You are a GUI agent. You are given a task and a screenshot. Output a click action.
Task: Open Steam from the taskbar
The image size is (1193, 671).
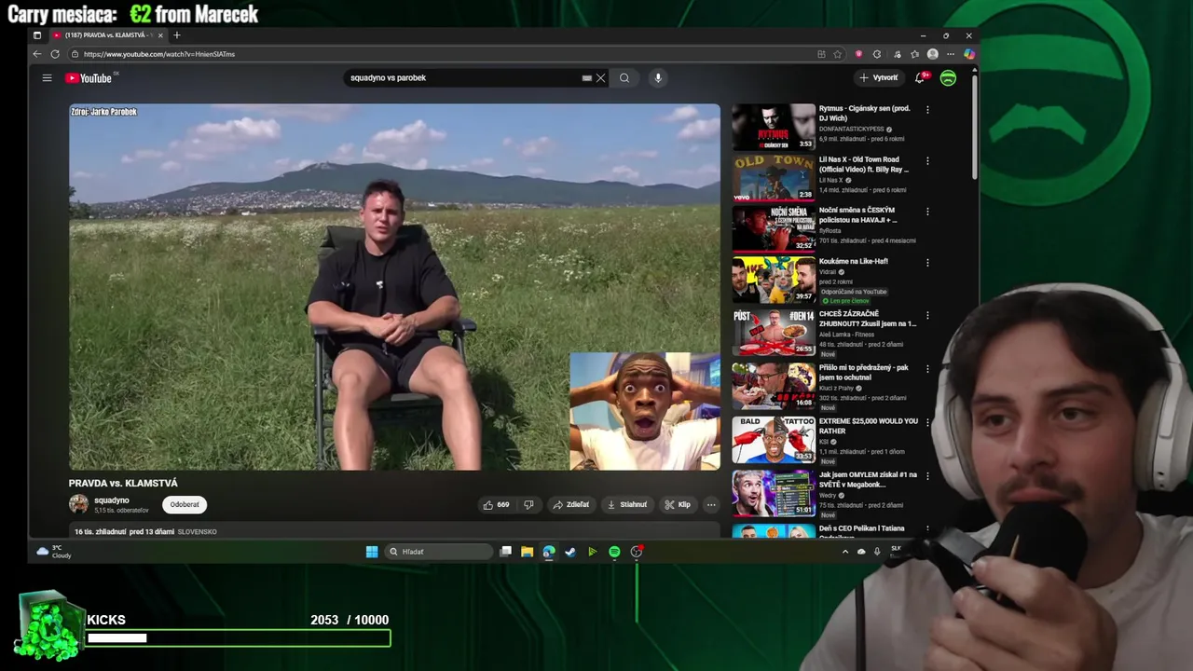pos(570,552)
